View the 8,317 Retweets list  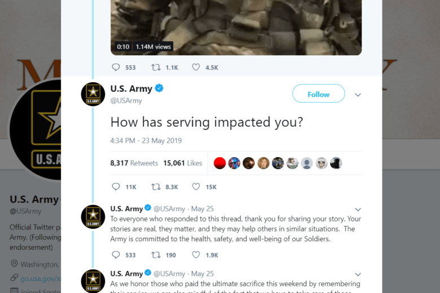click(134, 163)
